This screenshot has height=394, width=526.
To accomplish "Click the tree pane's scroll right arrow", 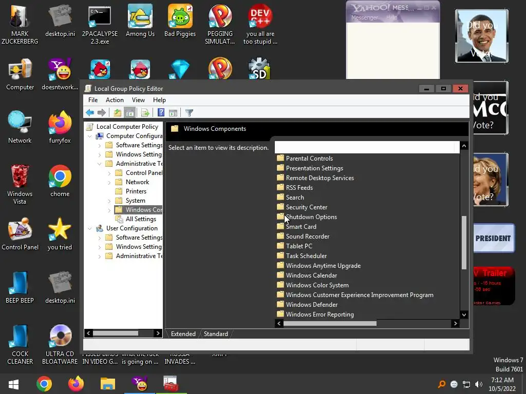I will (158, 333).
